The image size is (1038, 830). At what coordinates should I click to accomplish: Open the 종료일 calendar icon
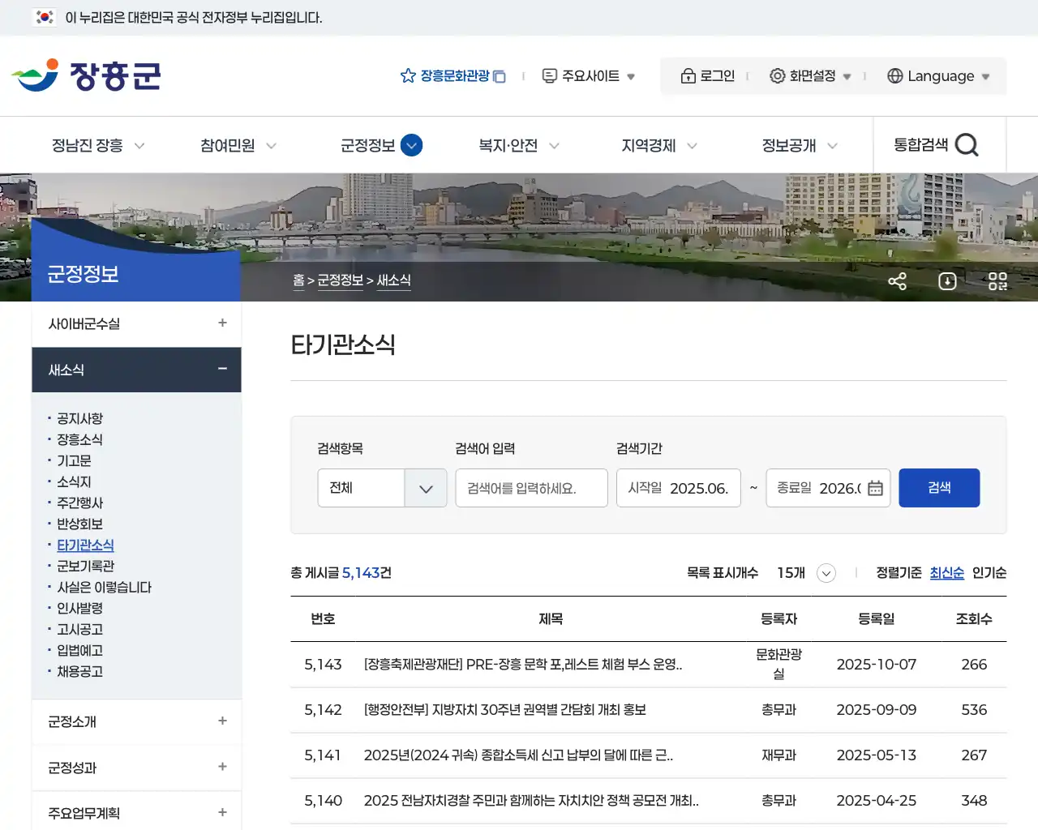coord(875,488)
